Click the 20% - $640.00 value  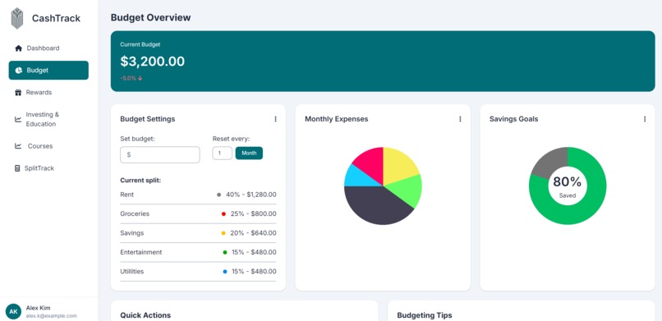253,233
